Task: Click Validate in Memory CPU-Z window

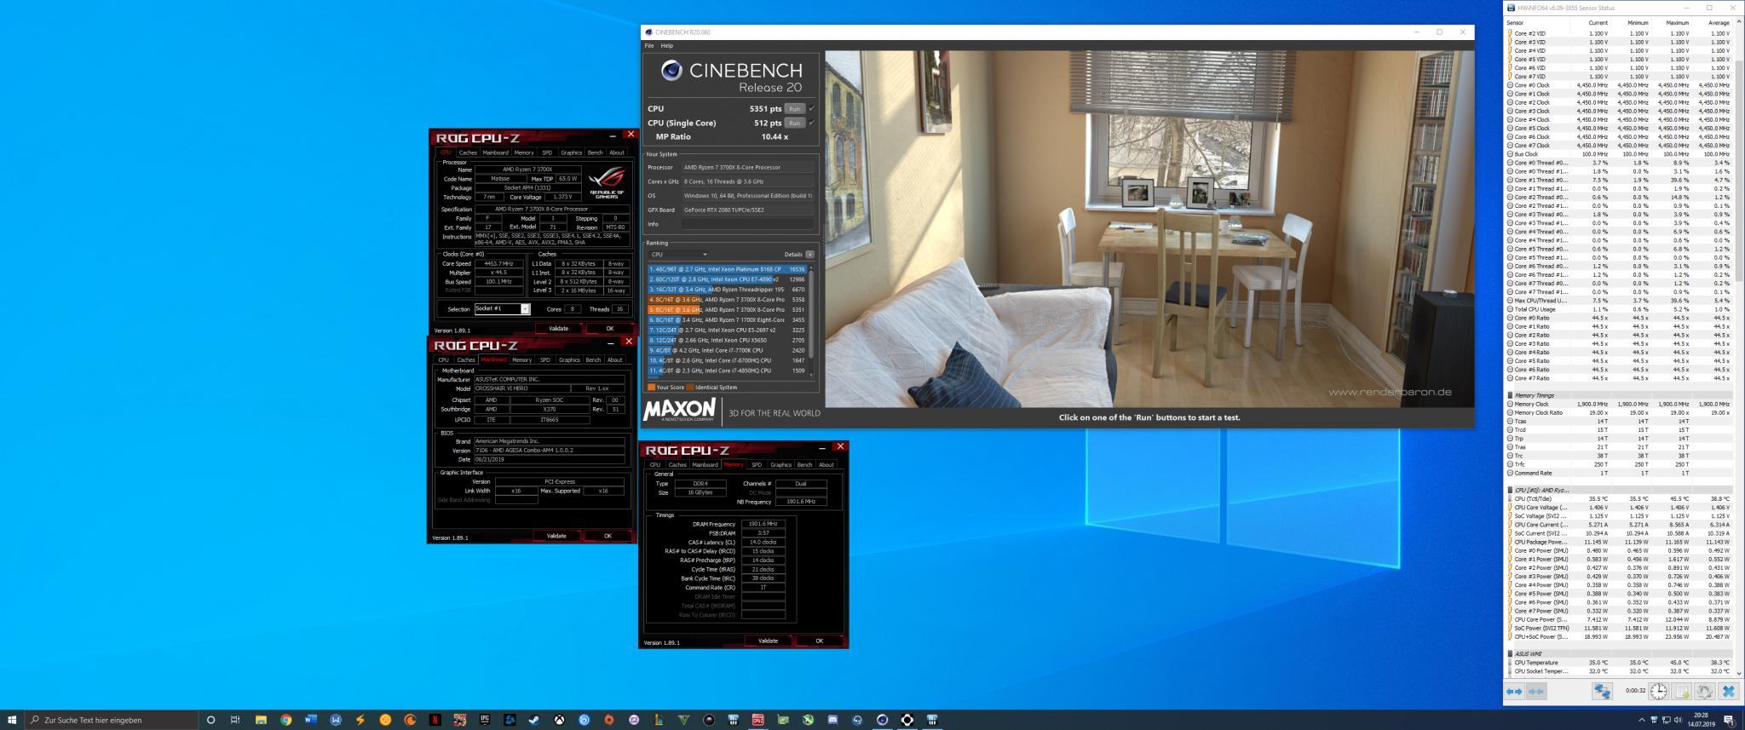Action: click(x=768, y=641)
